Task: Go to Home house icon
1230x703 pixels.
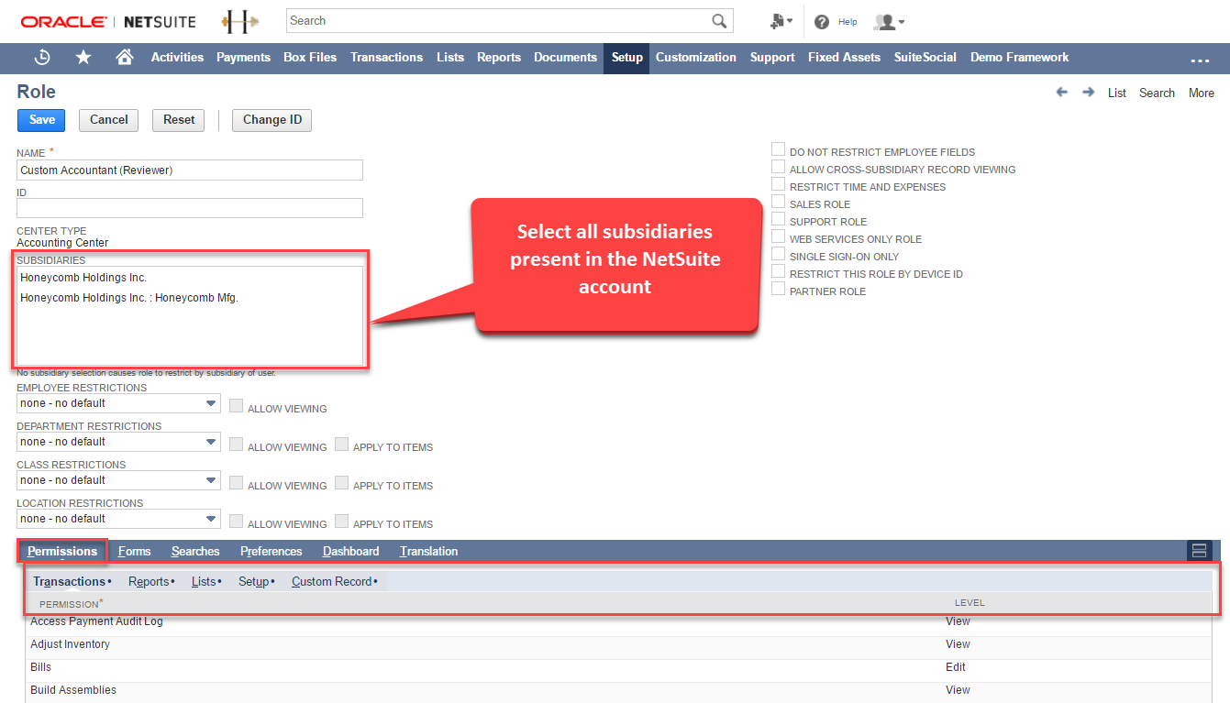Action: click(125, 57)
